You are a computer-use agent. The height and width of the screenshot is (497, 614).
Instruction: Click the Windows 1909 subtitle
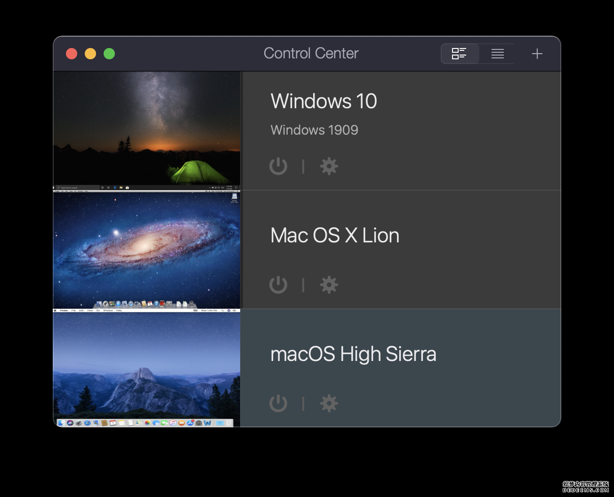(315, 130)
